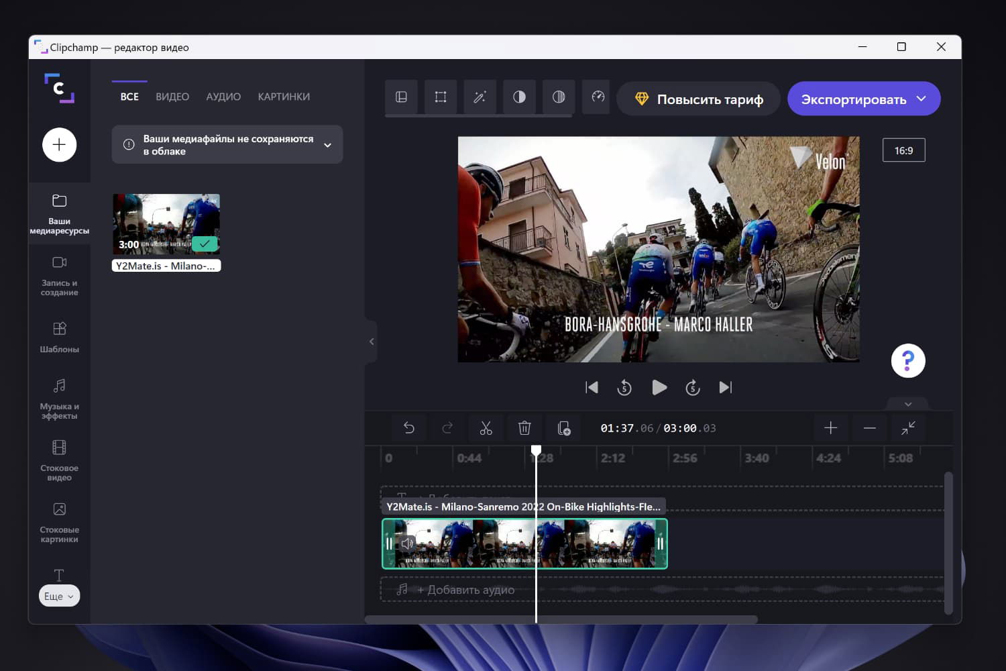Open the speed gauge tool
This screenshot has width=1006, height=671.
pyautogui.click(x=598, y=97)
